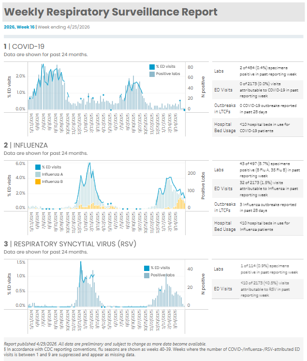Click the '1 | COVID-19' section heading
The height and width of the screenshot is (361, 307).
(x=24, y=46)
